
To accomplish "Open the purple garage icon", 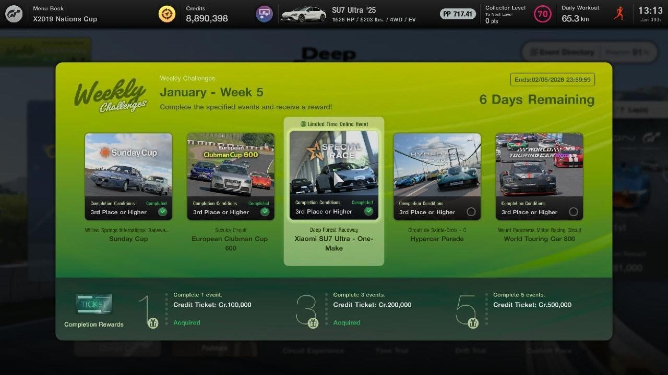I will [x=265, y=14].
